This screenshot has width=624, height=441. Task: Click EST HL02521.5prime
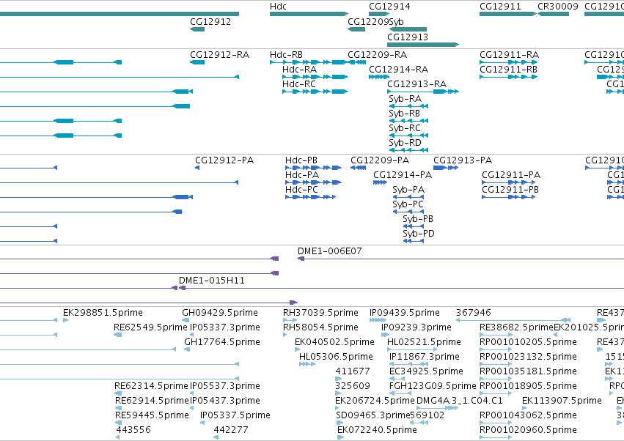coord(425,342)
